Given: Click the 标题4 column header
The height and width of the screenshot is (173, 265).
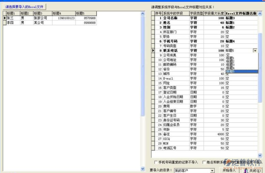Looking at the screenshot, I should [63, 13].
